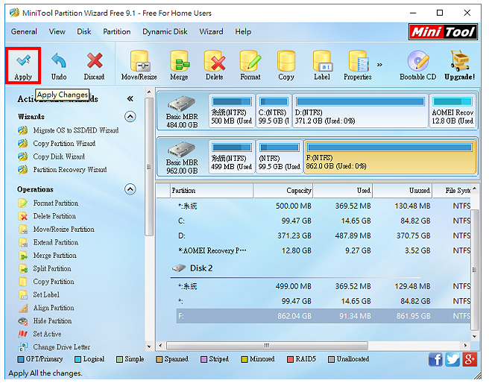Select Set Active operation
Screen dimensions: 489x383
pos(40,334)
